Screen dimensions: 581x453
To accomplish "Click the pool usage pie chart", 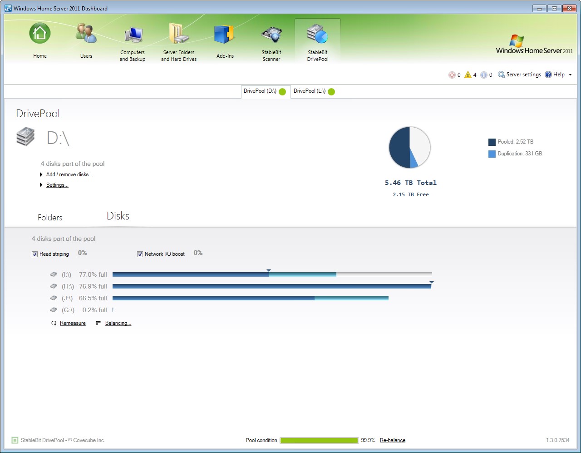I will 409,148.
